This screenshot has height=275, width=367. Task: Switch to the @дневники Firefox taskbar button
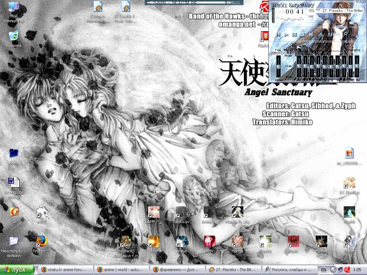click(x=177, y=270)
